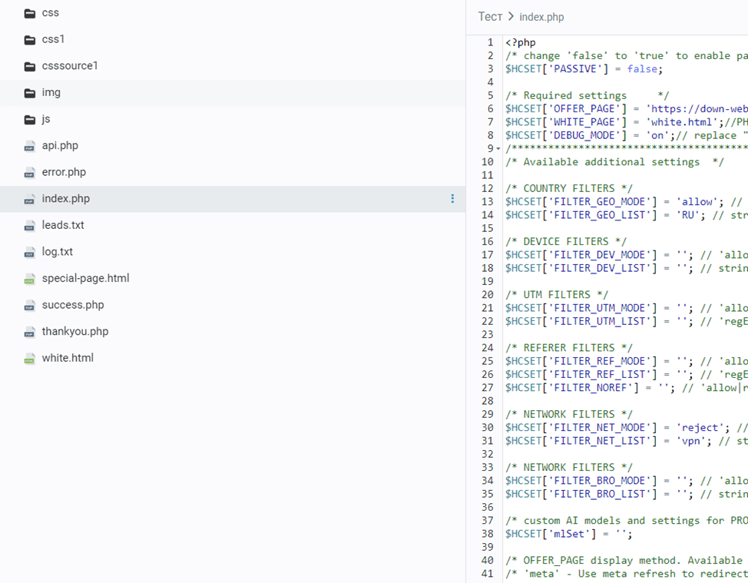Go to the Тест breadcrumb folder

click(490, 17)
